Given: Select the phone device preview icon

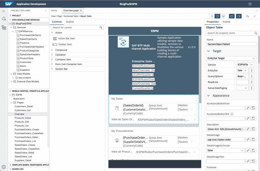Looking at the screenshot, I should point(212,16).
